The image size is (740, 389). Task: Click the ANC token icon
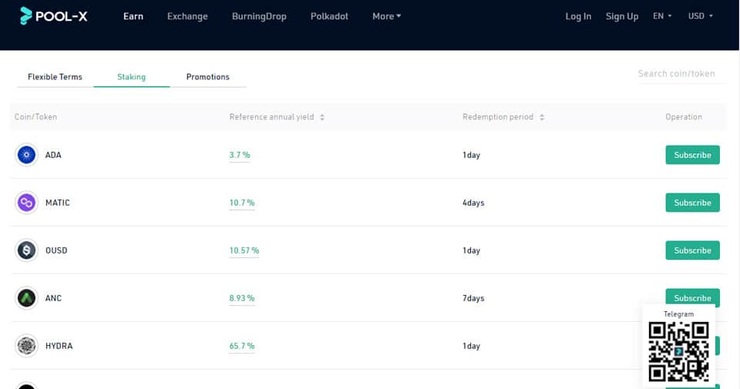[27, 298]
